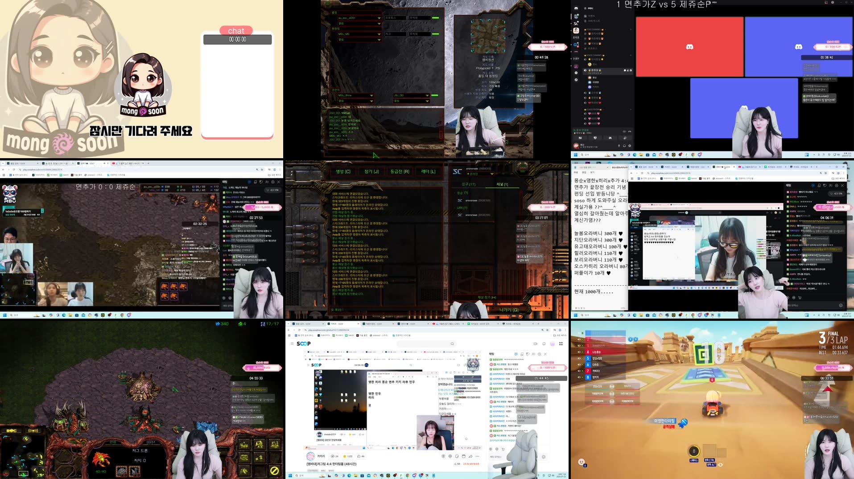The width and height of the screenshot is (854, 479).
Task: Select the red participant tile in the Discord call
Action: (x=689, y=47)
